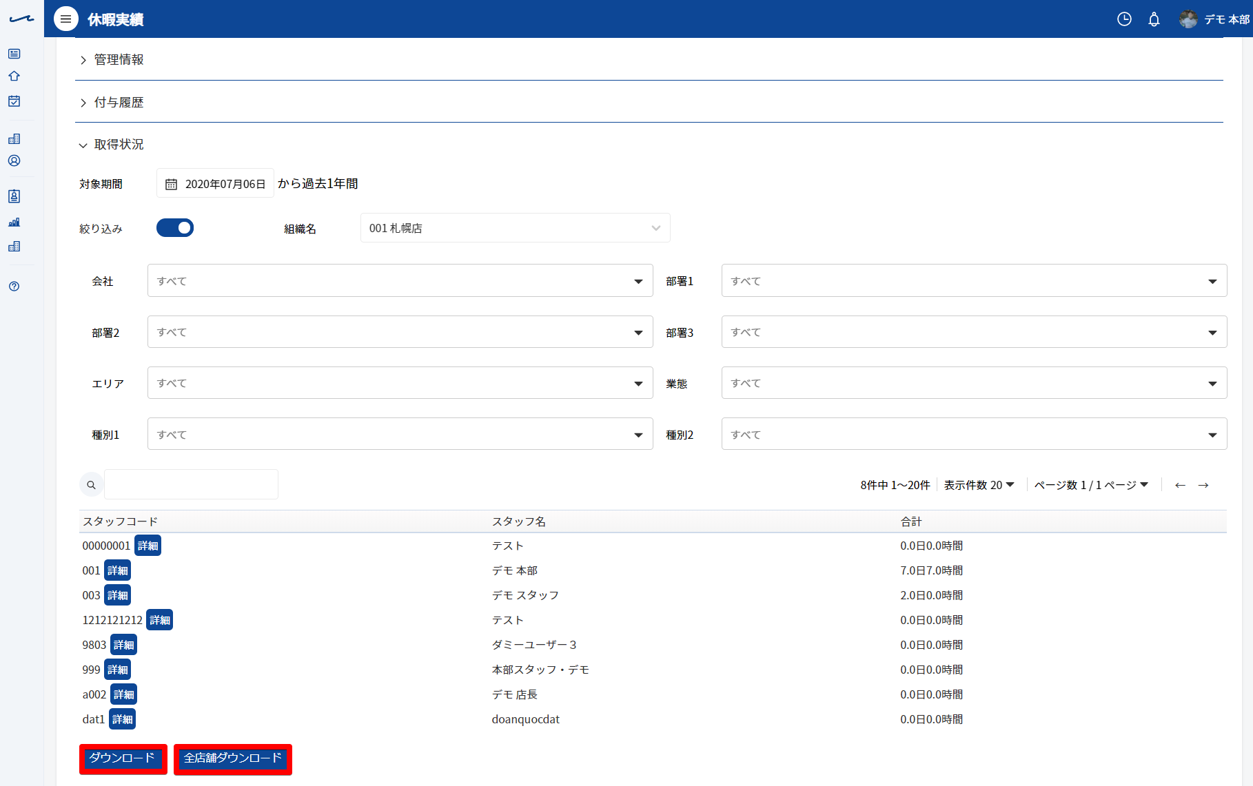Select staff name doanquocdat

(x=525, y=719)
